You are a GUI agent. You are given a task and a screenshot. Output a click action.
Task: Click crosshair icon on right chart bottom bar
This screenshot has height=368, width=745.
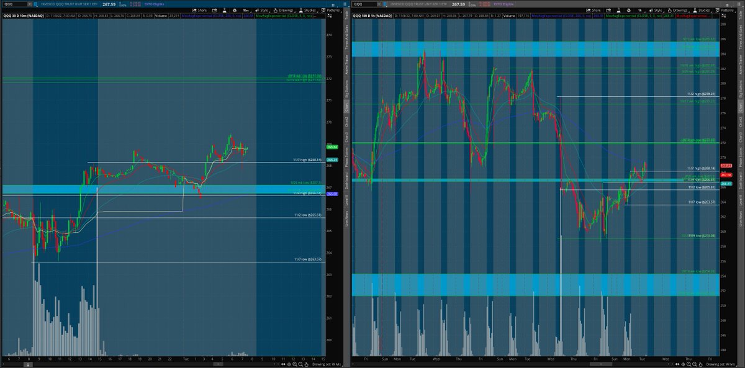click(x=683, y=364)
